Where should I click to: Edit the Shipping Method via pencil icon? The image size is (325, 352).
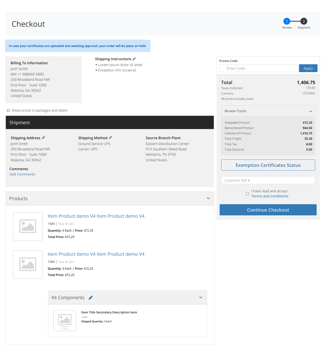click(x=110, y=138)
